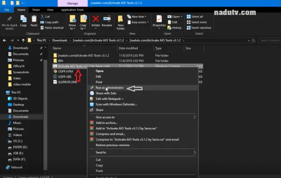Choose Print in context menu

pyautogui.click(x=143, y=82)
